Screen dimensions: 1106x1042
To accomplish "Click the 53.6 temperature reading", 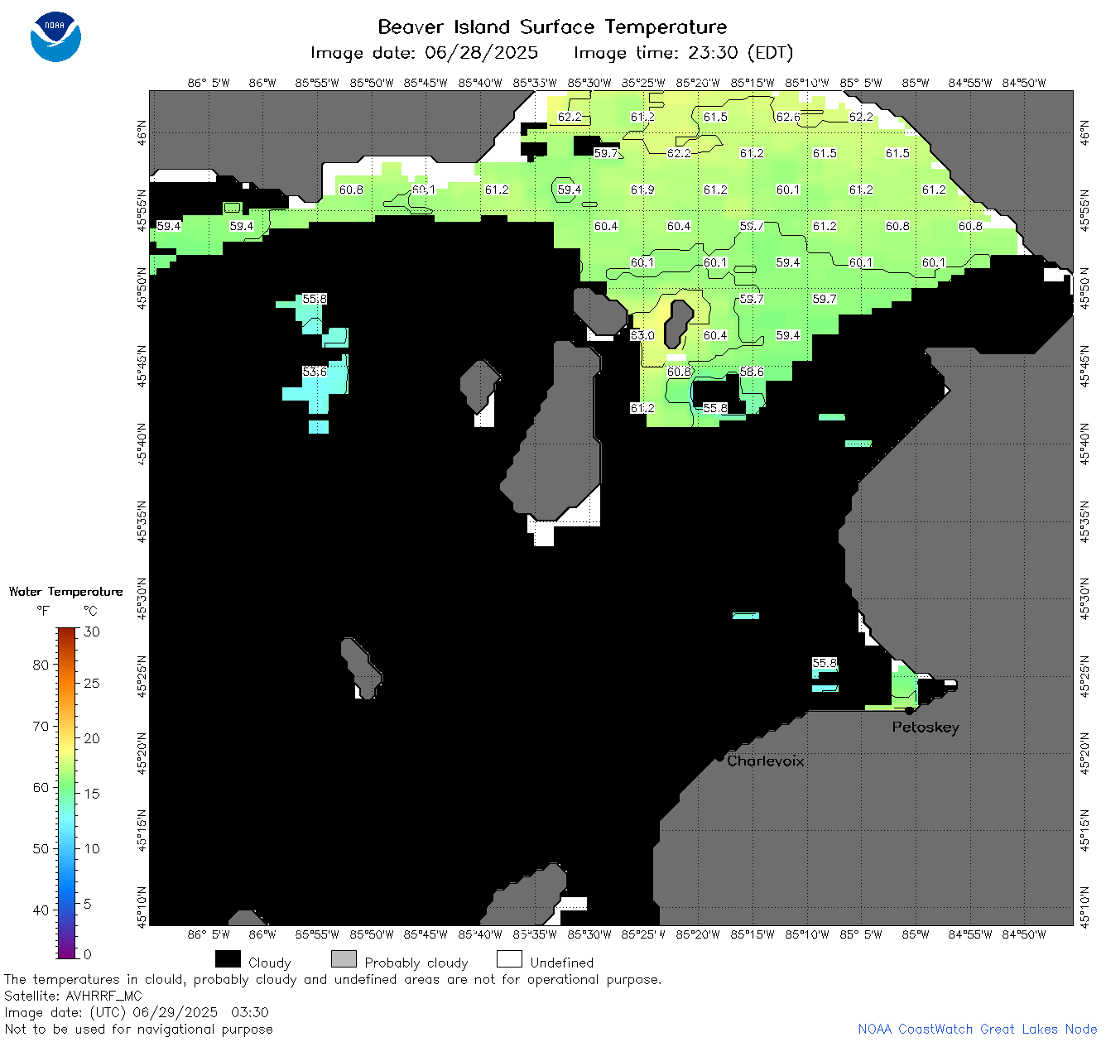I will click(x=315, y=372).
